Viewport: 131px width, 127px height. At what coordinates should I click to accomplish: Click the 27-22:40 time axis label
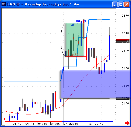click(x=96, y=124)
